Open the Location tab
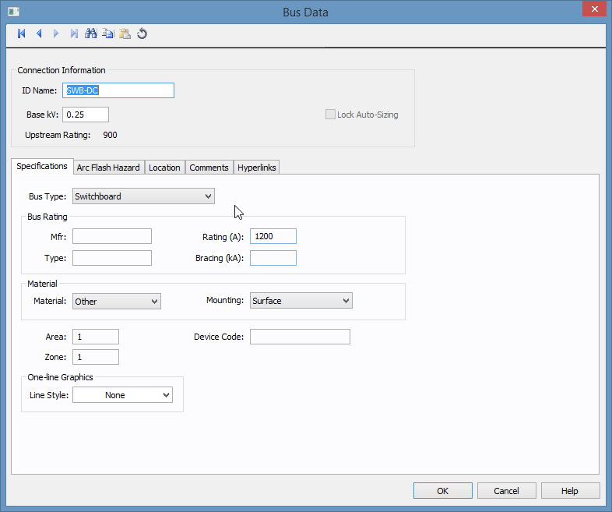 [x=164, y=168]
